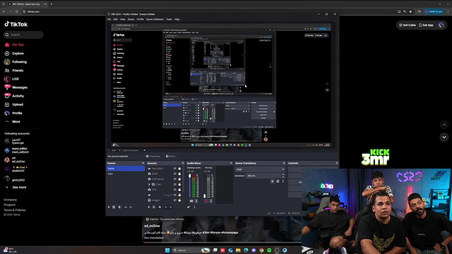Remove scene transition with trash icon
The height and width of the screenshot is (254, 452).
[278, 181]
